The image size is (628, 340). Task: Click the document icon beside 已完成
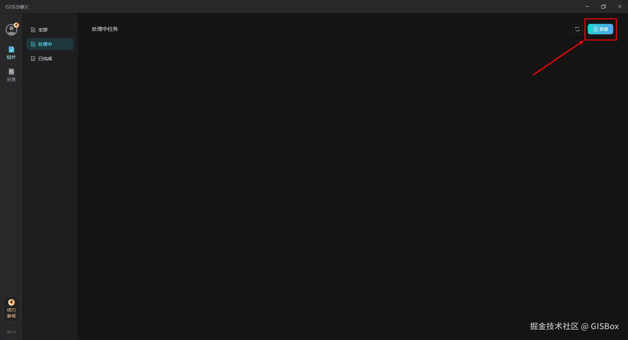33,59
